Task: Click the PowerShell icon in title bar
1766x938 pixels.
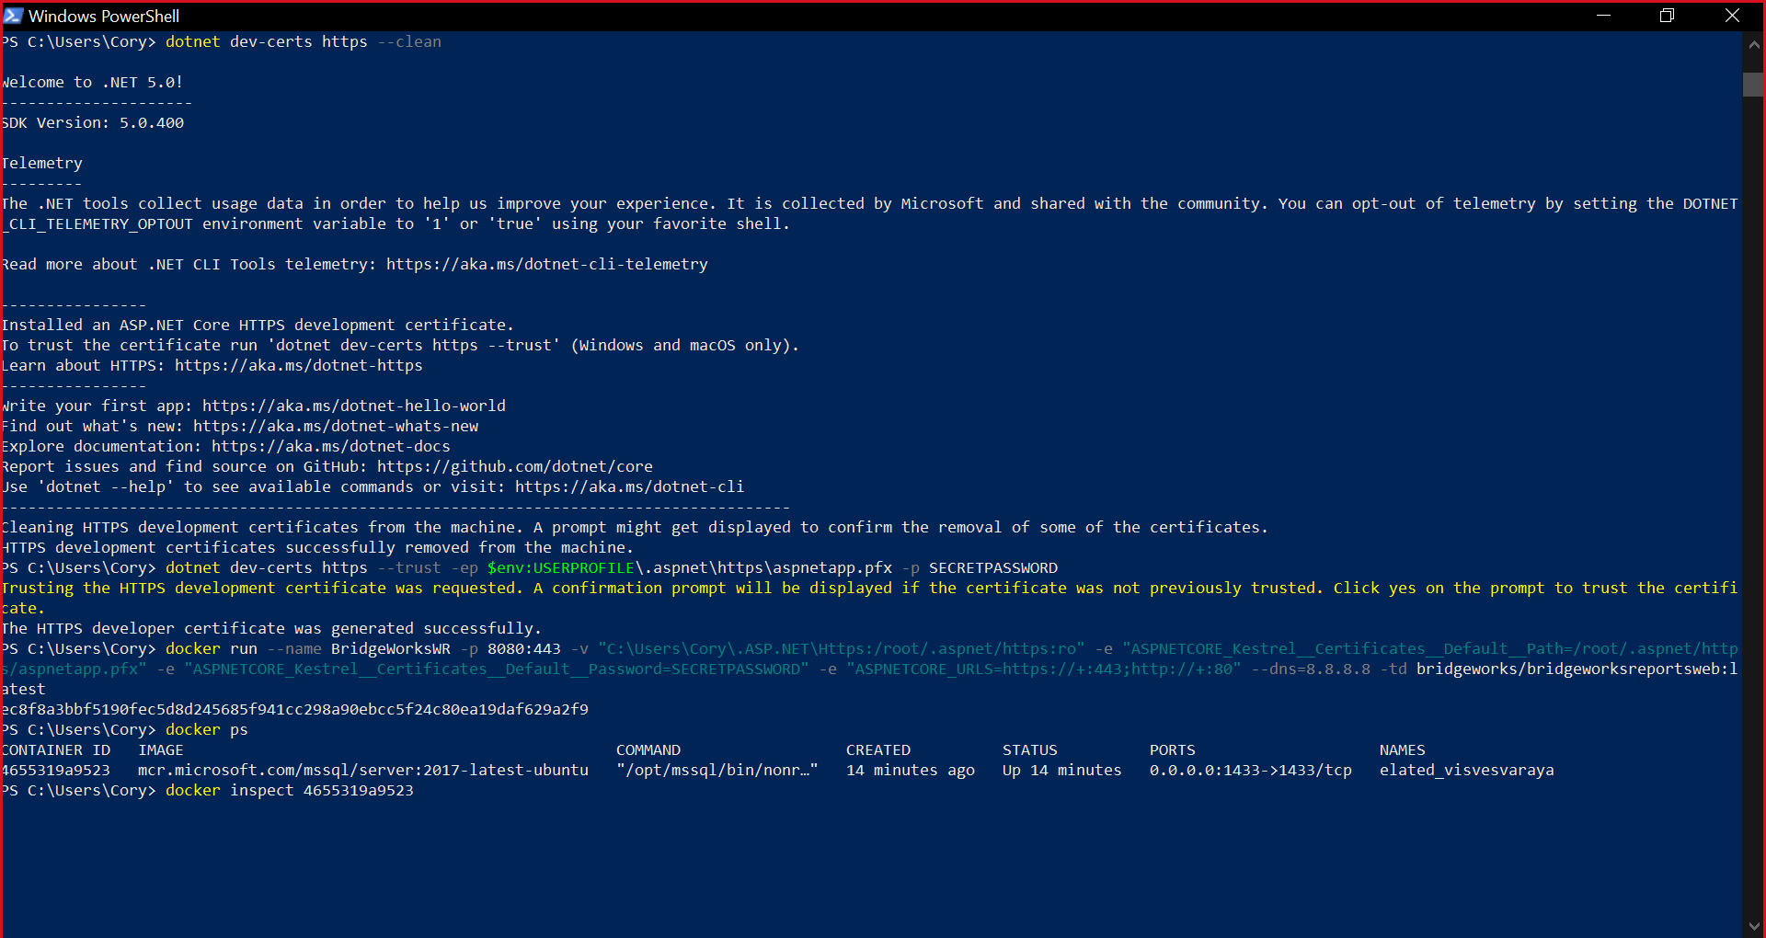Action: point(13,16)
